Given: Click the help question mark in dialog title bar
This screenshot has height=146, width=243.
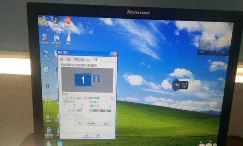Looking at the screenshot, I should 112,54.
